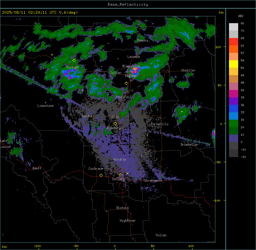Click the dBZ legend heading
256x250 pixels.
point(241,16)
